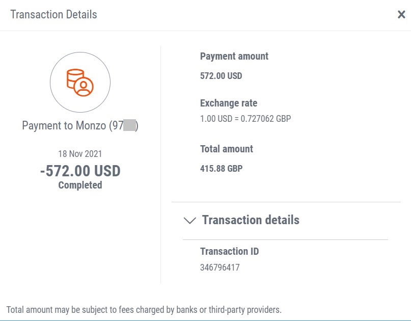
Task: Click the Transaction details section heading
Action: [251, 220]
